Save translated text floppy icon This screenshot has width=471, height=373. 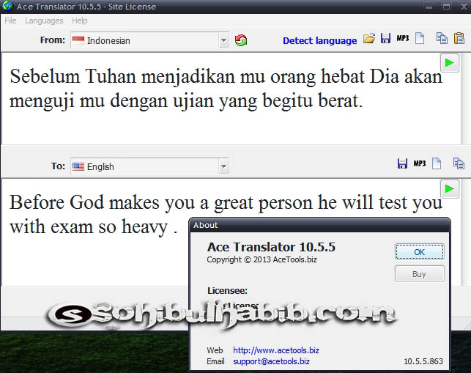tap(402, 163)
